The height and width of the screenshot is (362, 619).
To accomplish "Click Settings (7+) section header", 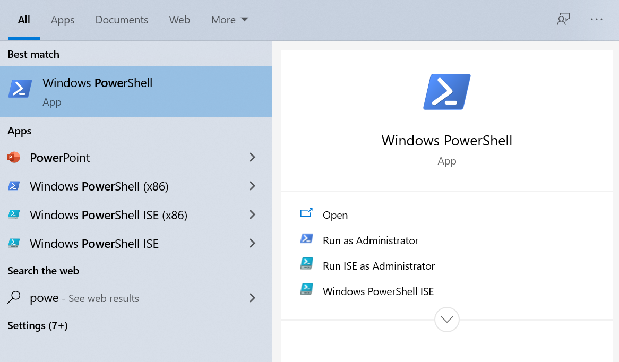I will point(38,325).
